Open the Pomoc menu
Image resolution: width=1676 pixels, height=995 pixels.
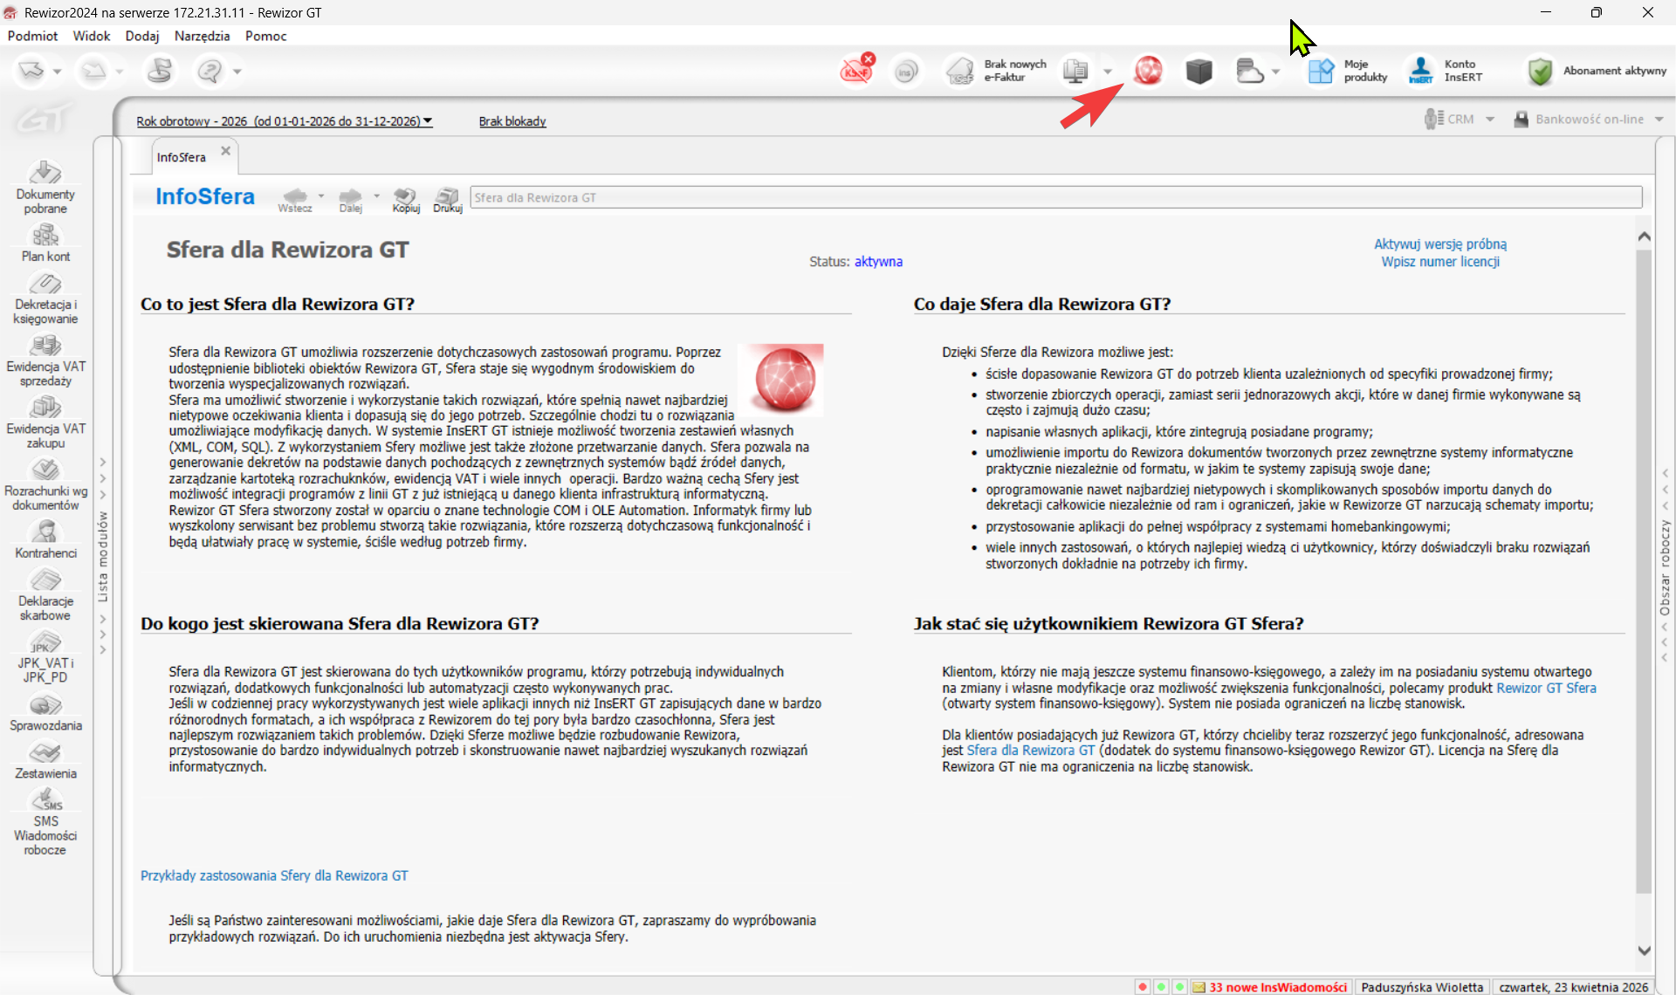tap(266, 36)
